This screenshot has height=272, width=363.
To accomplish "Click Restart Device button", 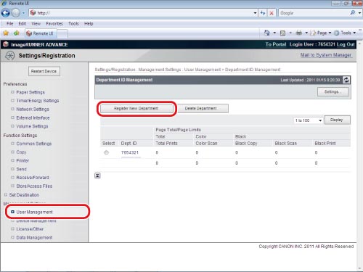I will [x=44, y=71].
